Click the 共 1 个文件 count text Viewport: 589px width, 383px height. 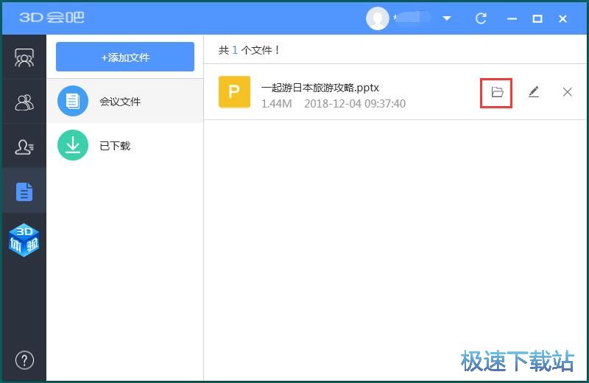click(249, 50)
